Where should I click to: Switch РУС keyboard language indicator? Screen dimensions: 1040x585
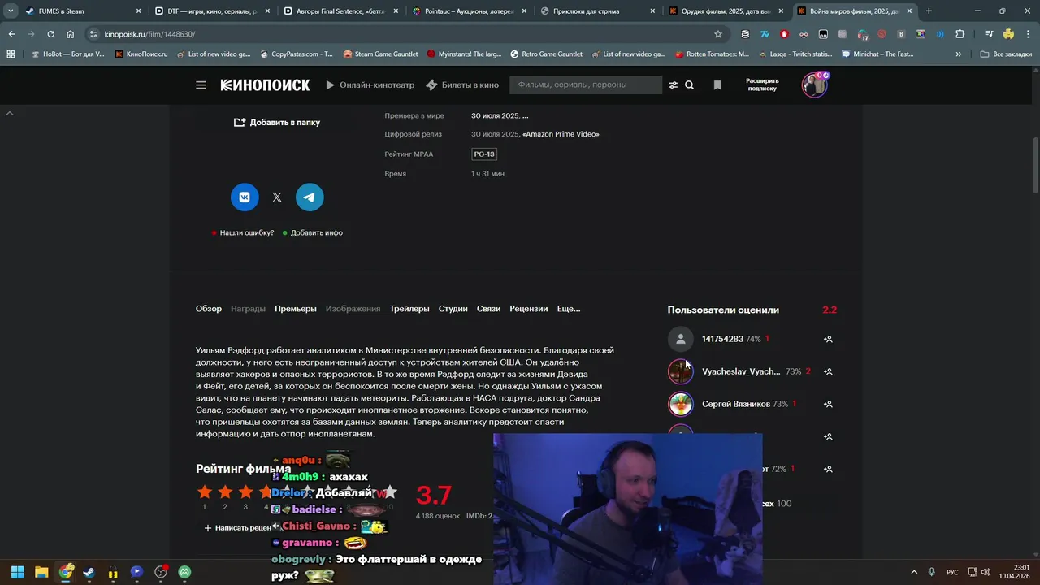click(x=952, y=572)
